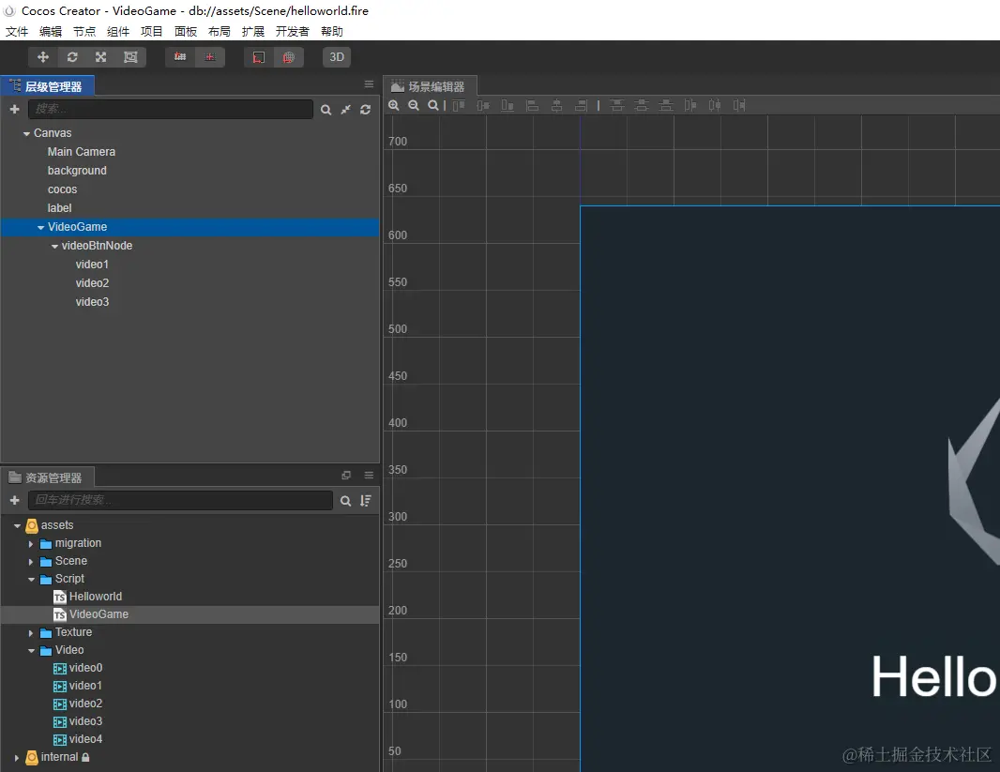Open the 帮助 menu
This screenshot has width=1000, height=772.
[x=332, y=31]
